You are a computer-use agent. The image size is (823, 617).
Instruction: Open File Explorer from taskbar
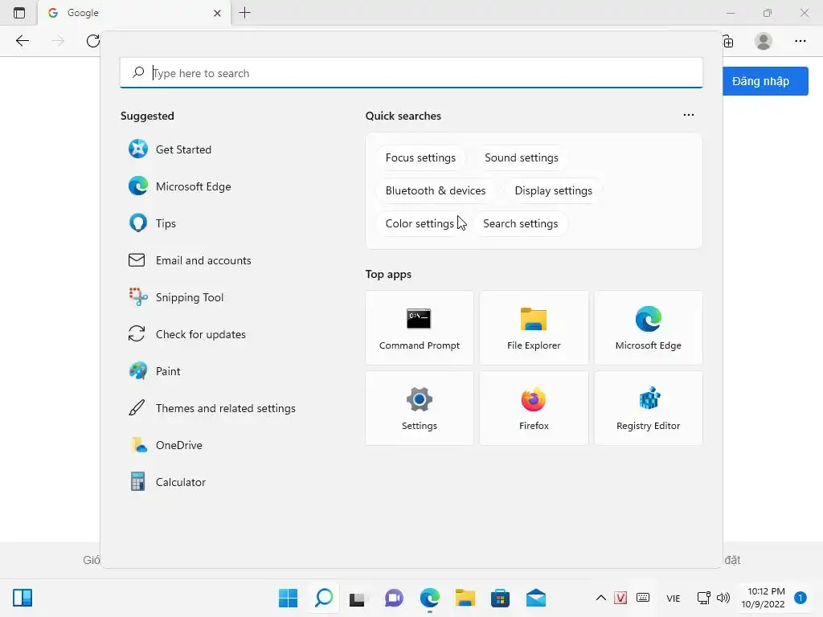465,598
